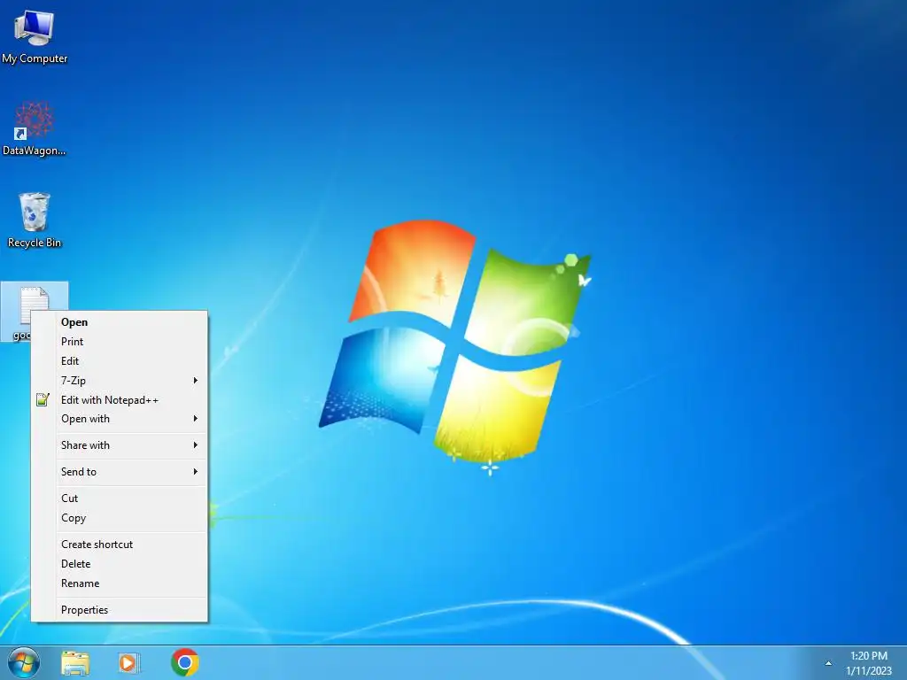Launch Google Chrome from taskbar

pyautogui.click(x=185, y=662)
